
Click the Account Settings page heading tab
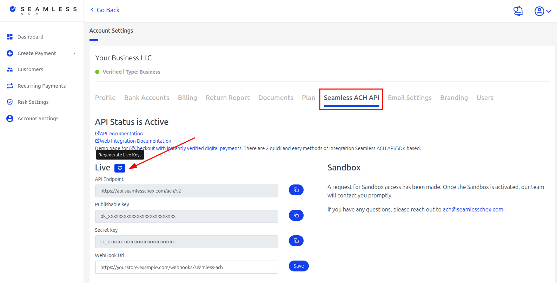111,31
